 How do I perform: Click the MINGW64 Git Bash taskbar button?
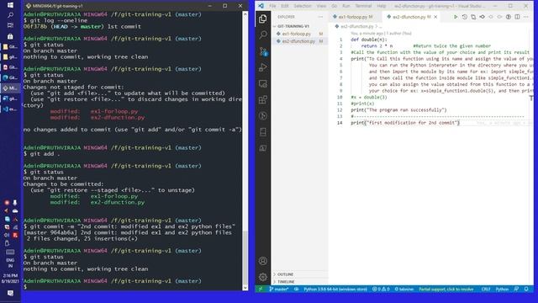point(10,88)
